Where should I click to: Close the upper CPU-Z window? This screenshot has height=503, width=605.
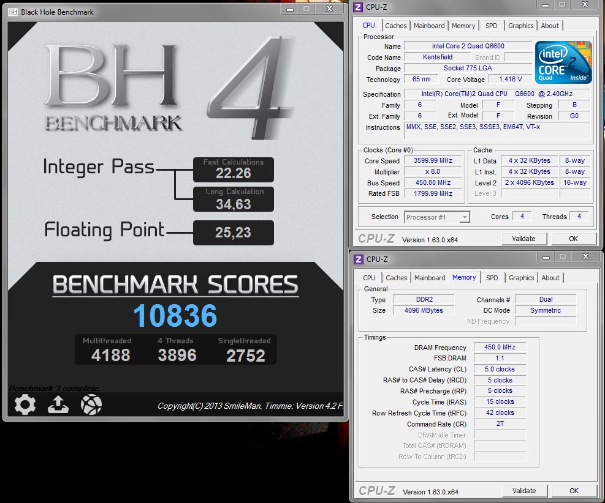pos(585,5)
